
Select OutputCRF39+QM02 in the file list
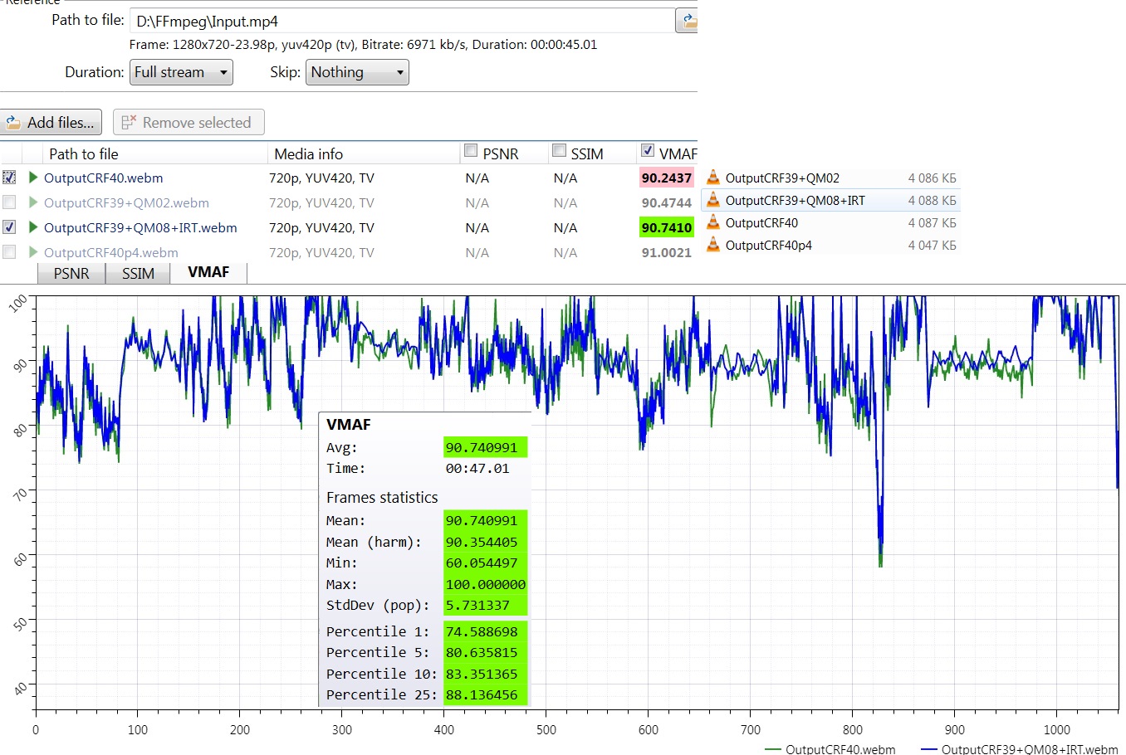[782, 178]
